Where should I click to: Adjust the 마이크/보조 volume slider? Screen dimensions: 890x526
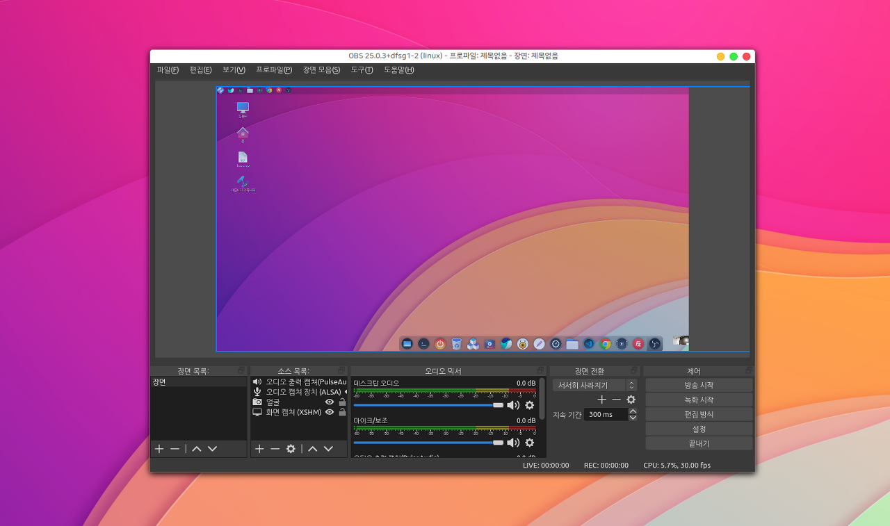click(428, 443)
